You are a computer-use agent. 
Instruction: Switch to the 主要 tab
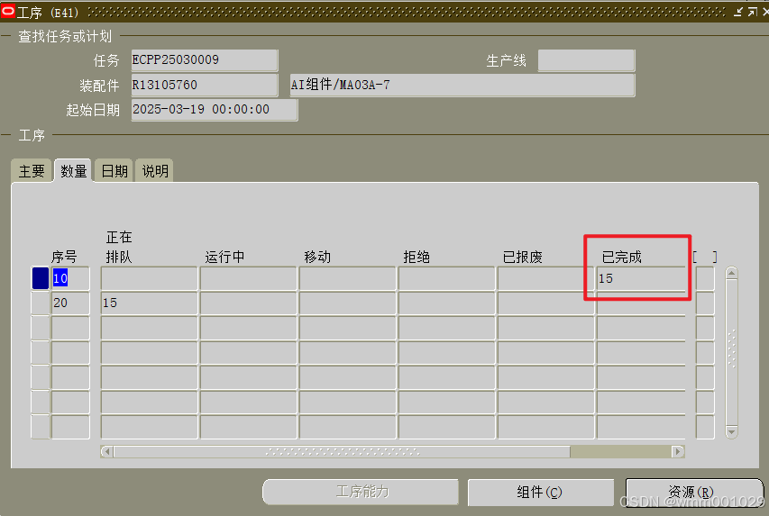32,170
